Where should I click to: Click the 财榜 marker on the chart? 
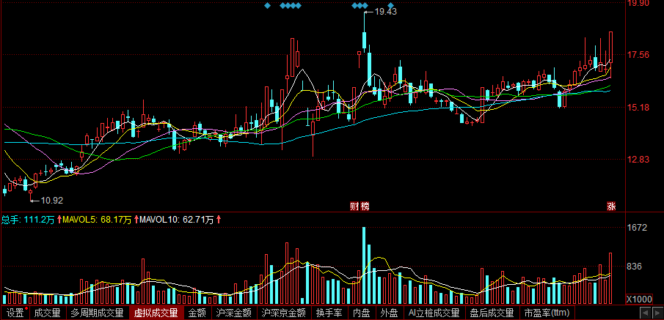pyautogui.click(x=360, y=206)
